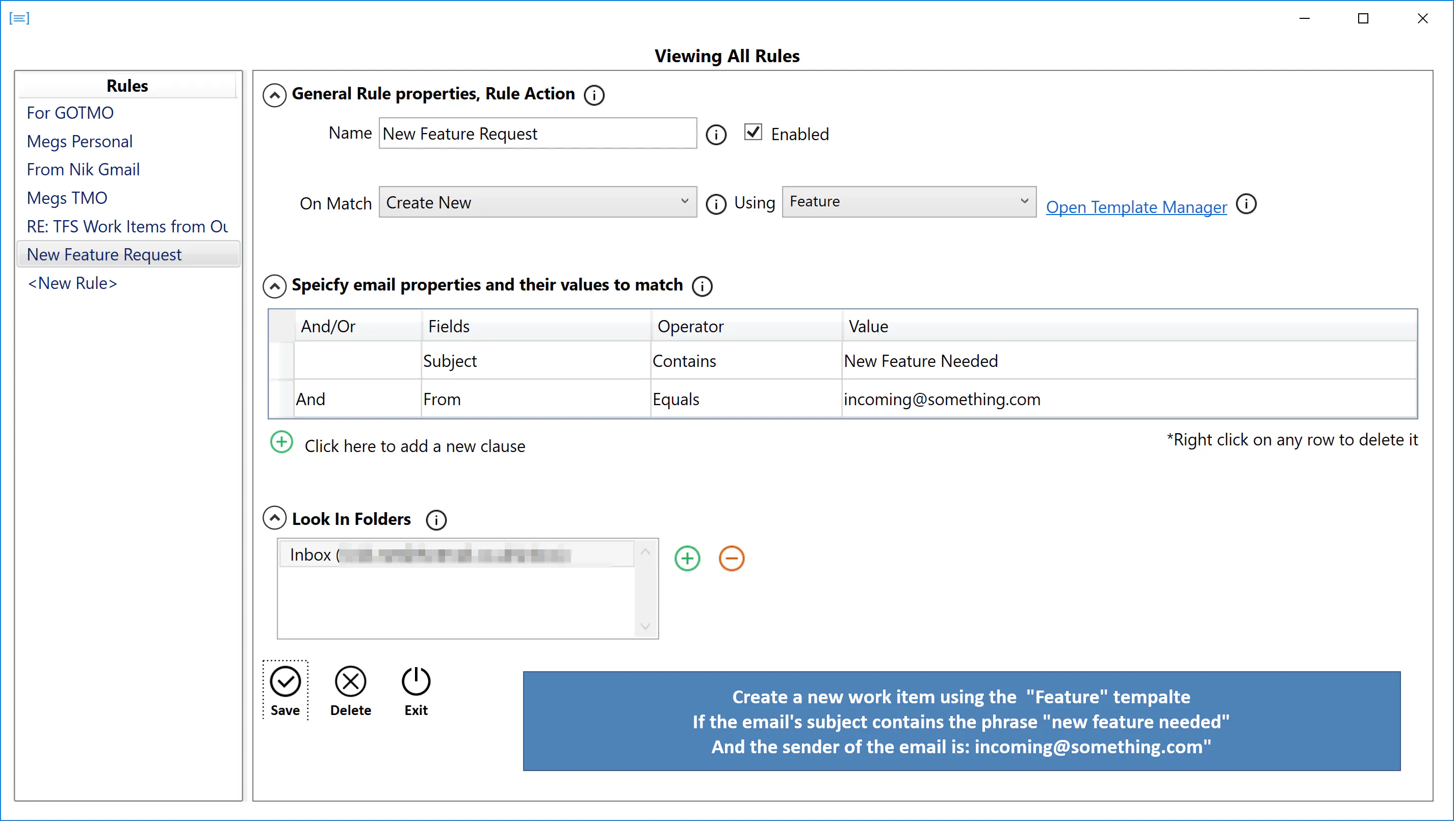Collapse the Look In Folders section
Viewport: 1454px width, 821px height.
274,518
